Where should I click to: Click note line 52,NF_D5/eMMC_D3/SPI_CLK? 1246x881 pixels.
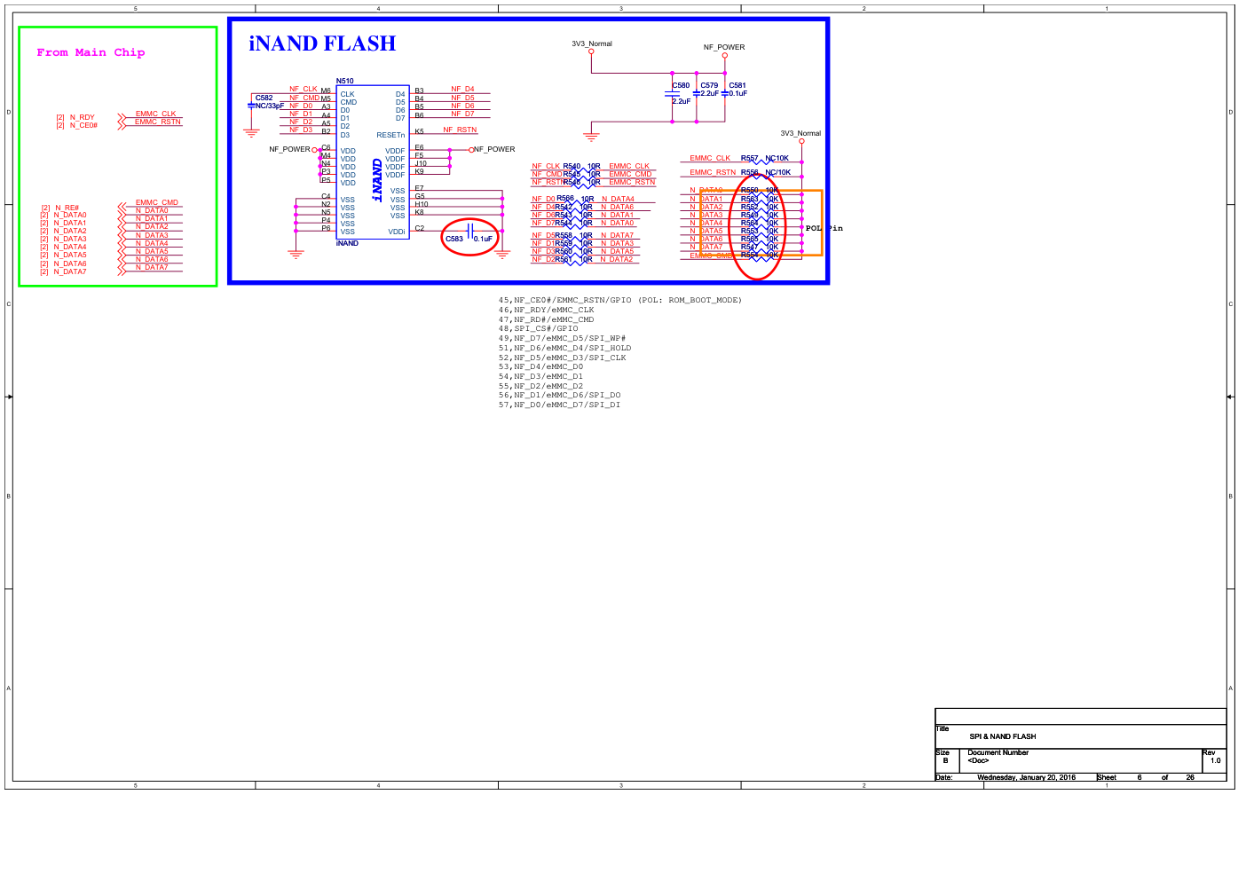[563, 358]
